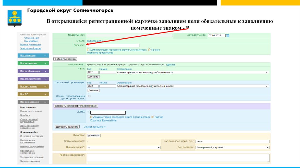Open Новые поступившие in sidebar

click(31, 111)
